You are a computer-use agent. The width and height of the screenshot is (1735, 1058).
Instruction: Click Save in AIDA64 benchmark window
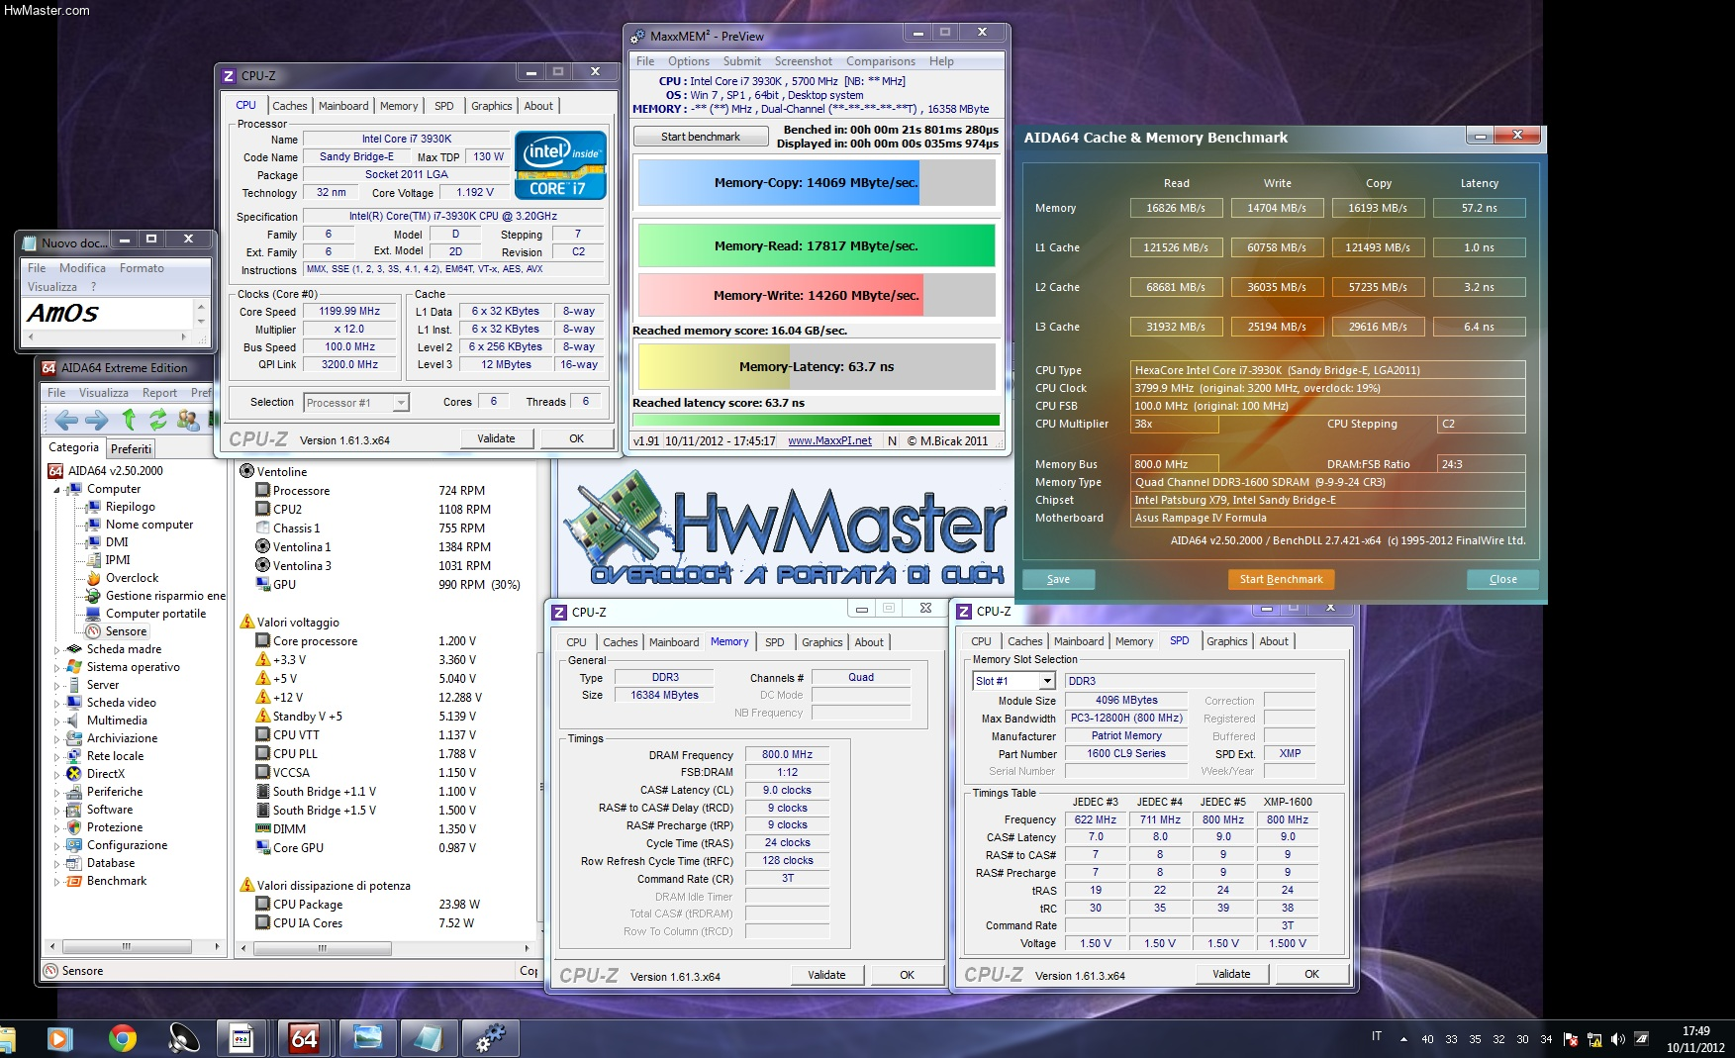1058,579
